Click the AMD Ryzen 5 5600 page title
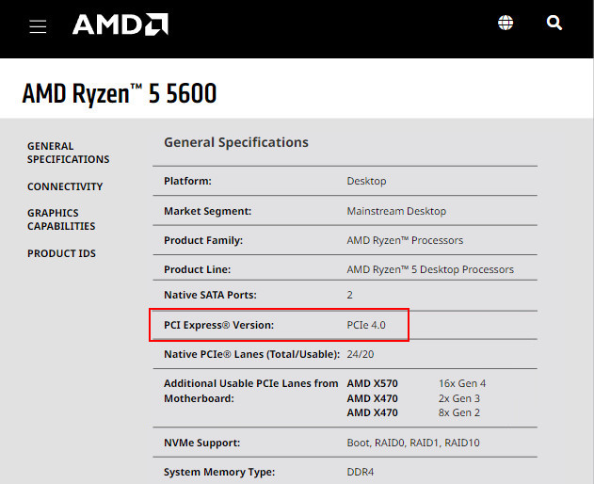The width and height of the screenshot is (594, 484). [120, 93]
